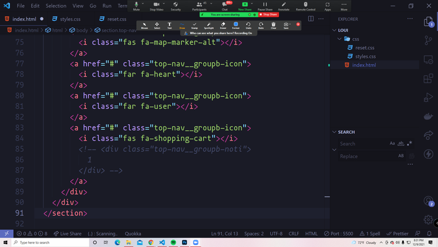This screenshot has height=247, width=438.
Task: Open Zoom Apps
Action: 327,6
